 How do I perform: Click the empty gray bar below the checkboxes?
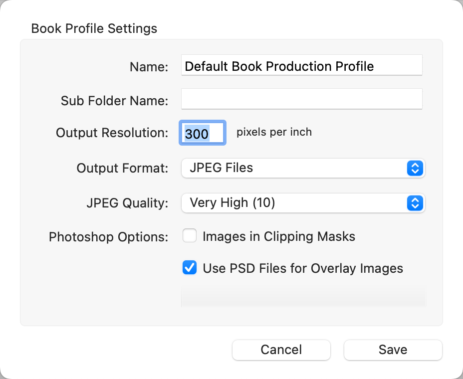(303, 297)
